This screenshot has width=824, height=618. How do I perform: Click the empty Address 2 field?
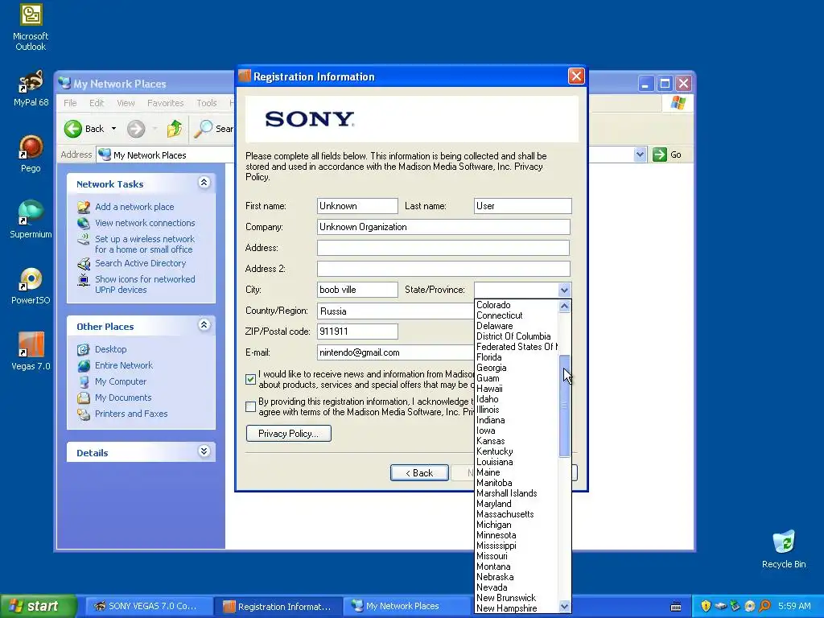pyautogui.click(x=443, y=269)
